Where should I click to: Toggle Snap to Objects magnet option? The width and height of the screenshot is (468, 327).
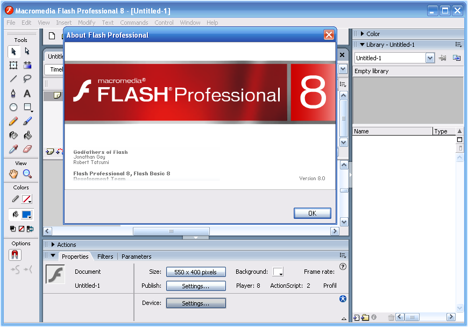(15, 255)
